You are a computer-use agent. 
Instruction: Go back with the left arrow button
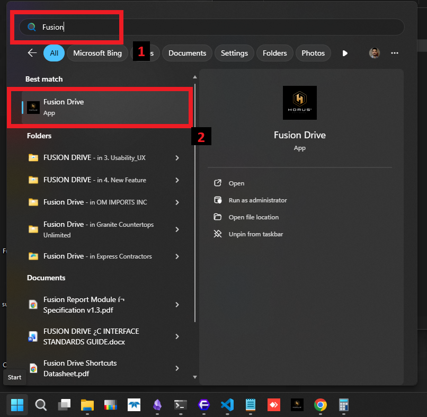pyautogui.click(x=32, y=53)
